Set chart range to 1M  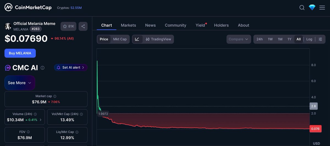(x=280, y=39)
